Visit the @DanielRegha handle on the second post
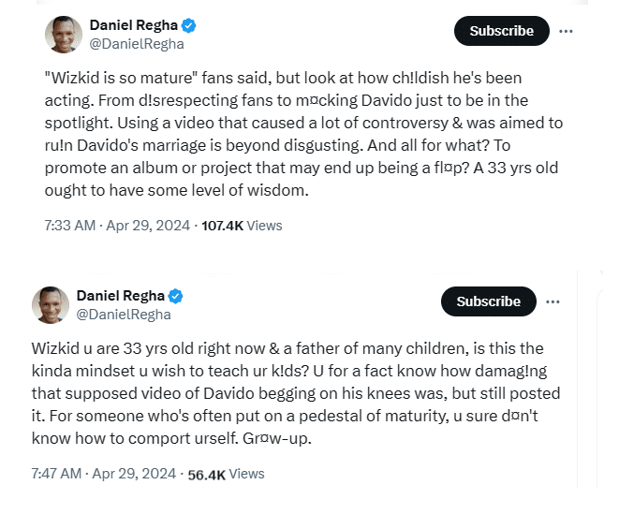 pyautogui.click(x=123, y=314)
